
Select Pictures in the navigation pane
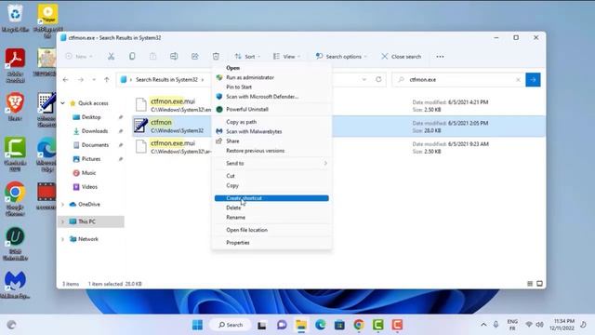click(x=91, y=159)
